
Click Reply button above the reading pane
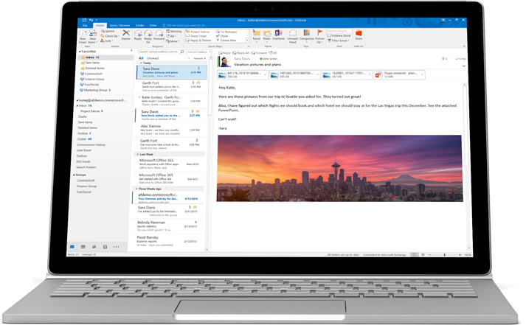pos(224,54)
